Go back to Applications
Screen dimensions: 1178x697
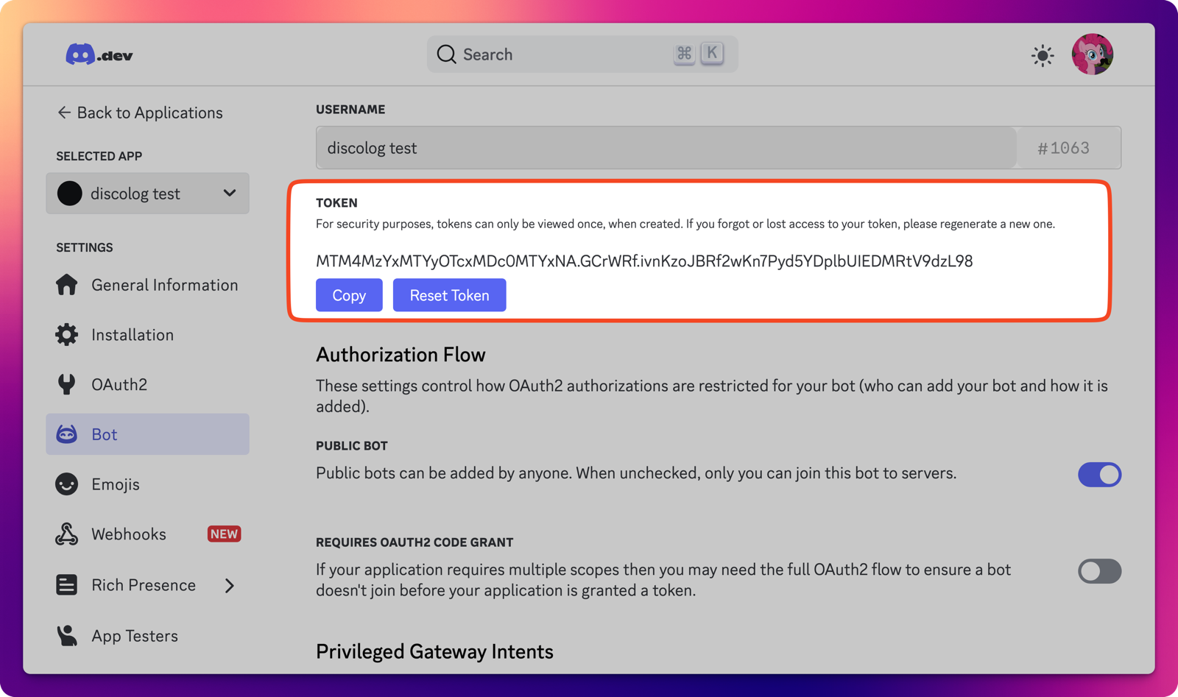[140, 113]
